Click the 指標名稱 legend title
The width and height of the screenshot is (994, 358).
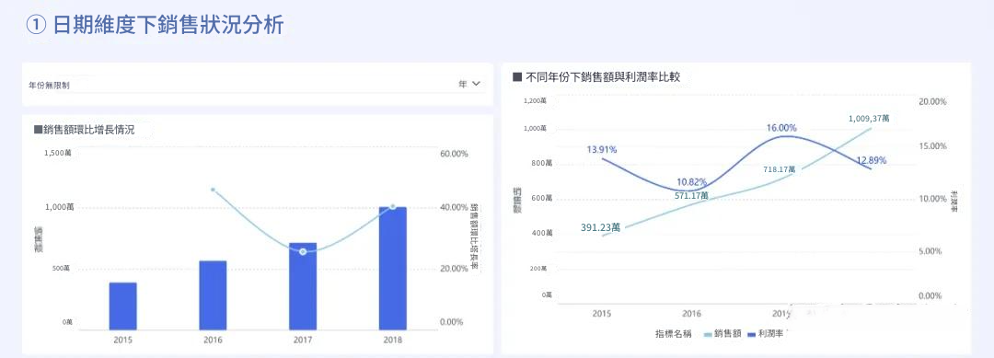pos(674,333)
